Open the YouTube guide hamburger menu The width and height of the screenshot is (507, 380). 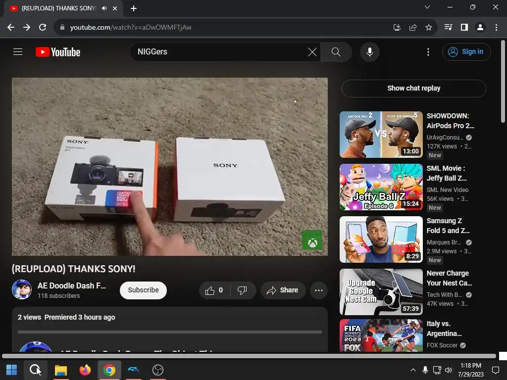click(x=18, y=51)
